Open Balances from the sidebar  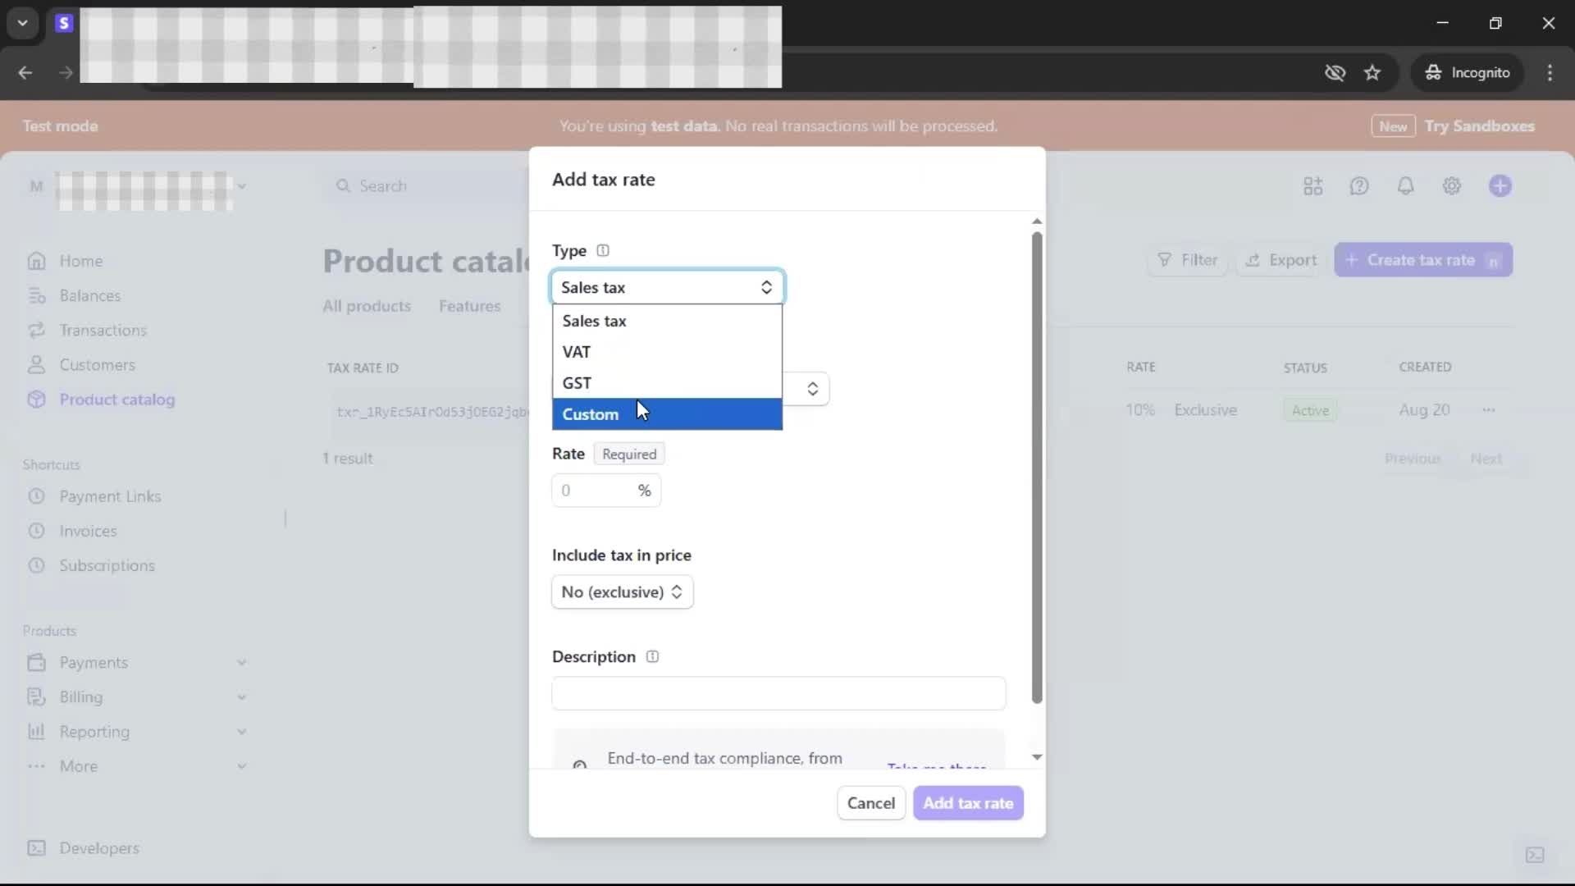pyautogui.click(x=89, y=295)
